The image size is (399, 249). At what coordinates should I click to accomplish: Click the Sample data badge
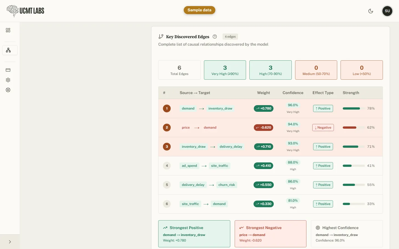click(199, 10)
